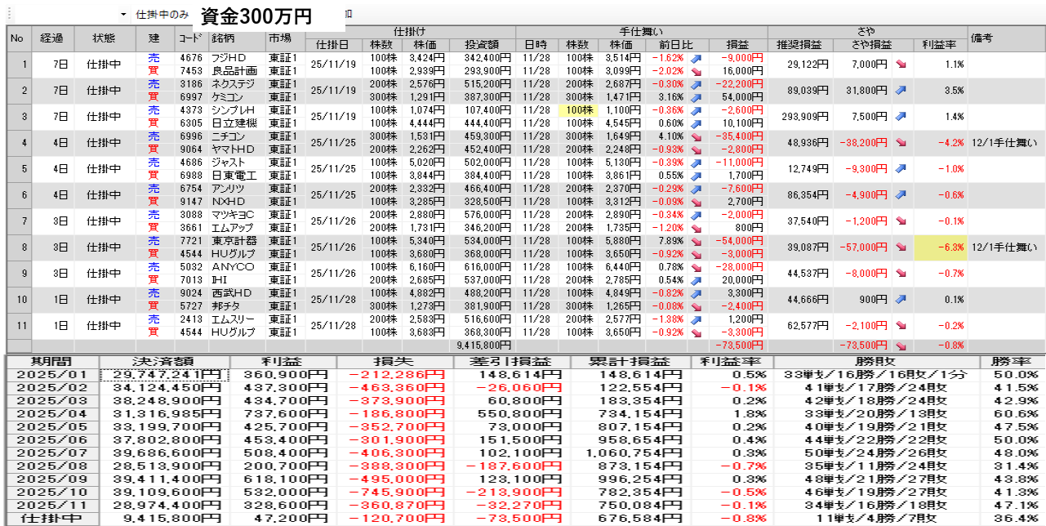This screenshot has width=1046, height=526.
Task: Click the 12/1手仕舞い note in row 4
Action: point(1004,142)
